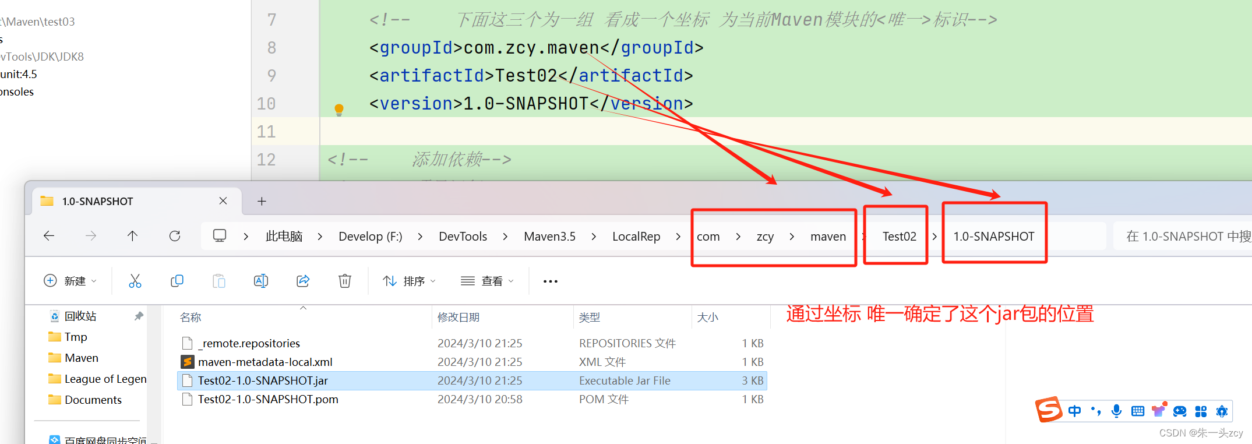Click Maven3.5 breadcrumb

click(549, 236)
